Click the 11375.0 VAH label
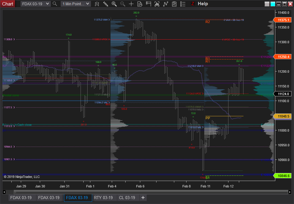Image resolution: width=294 pixels, height=204 pixels. pyautogui.click(x=102, y=20)
